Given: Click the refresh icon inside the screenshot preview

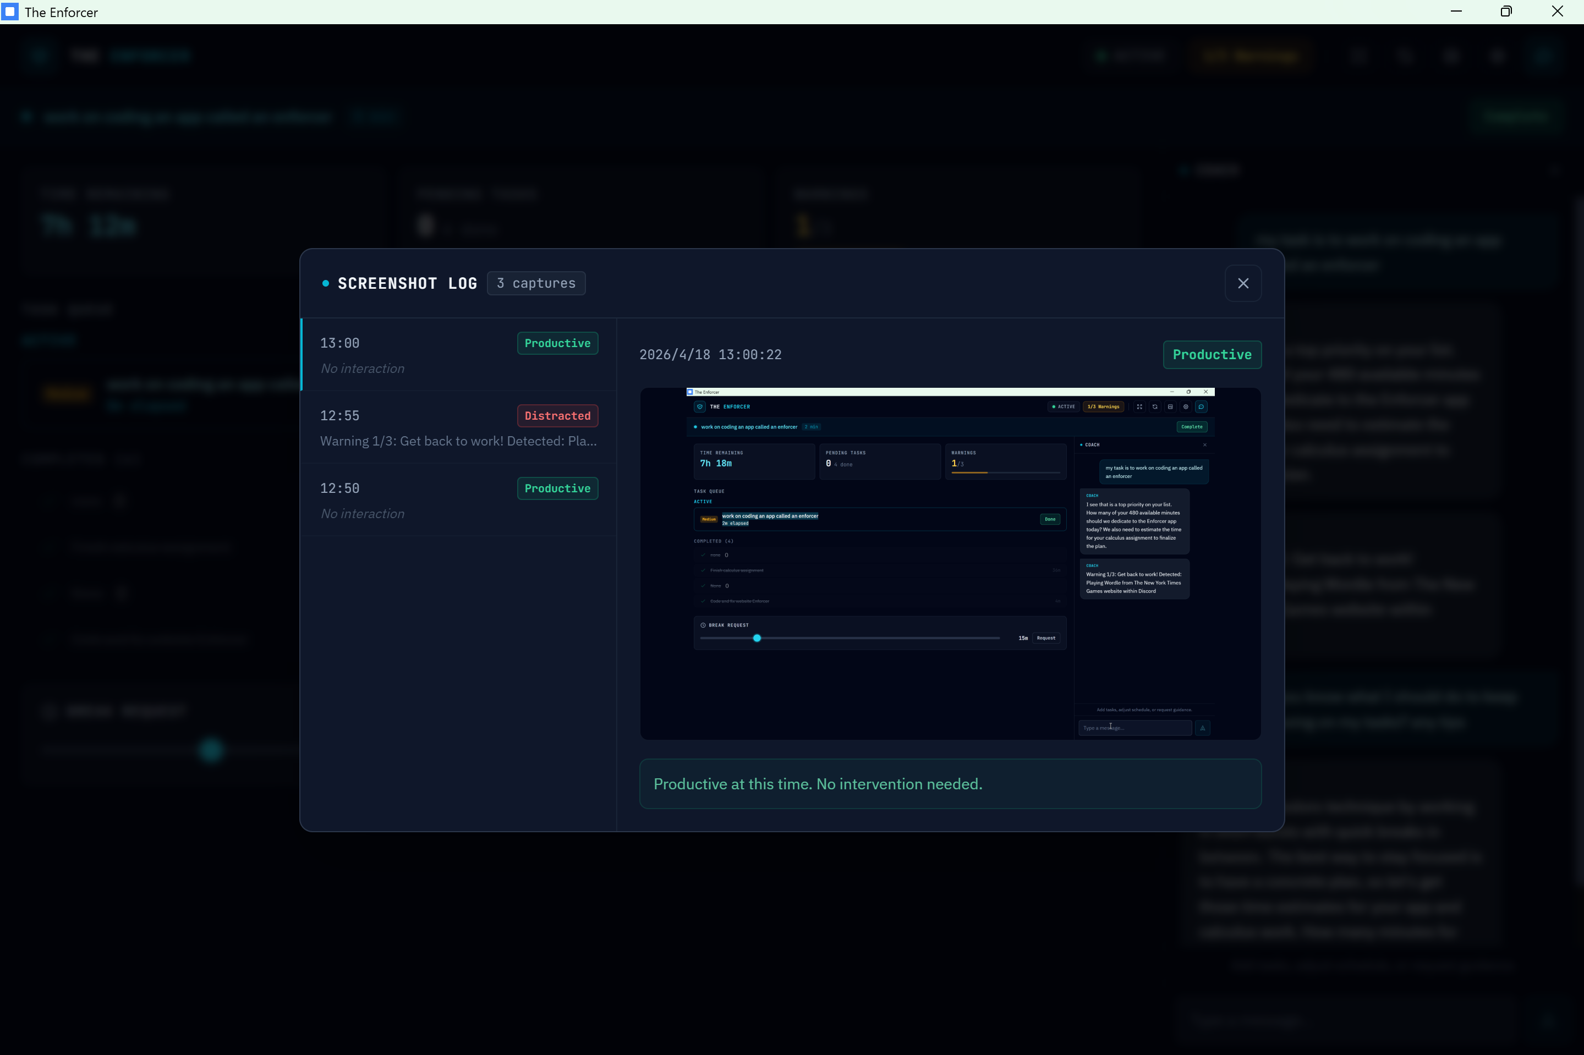Looking at the screenshot, I should coord(1155,406).
